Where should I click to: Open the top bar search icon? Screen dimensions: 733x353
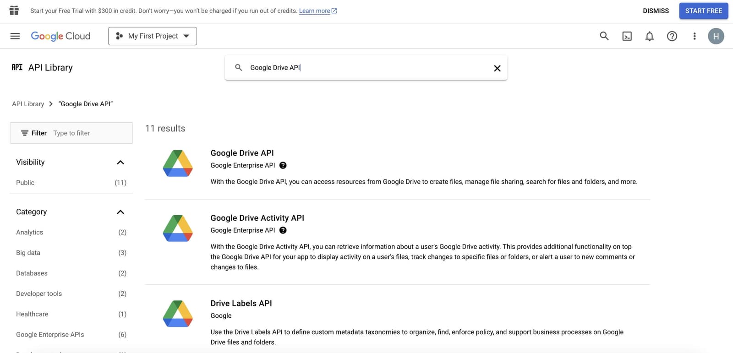604,36
